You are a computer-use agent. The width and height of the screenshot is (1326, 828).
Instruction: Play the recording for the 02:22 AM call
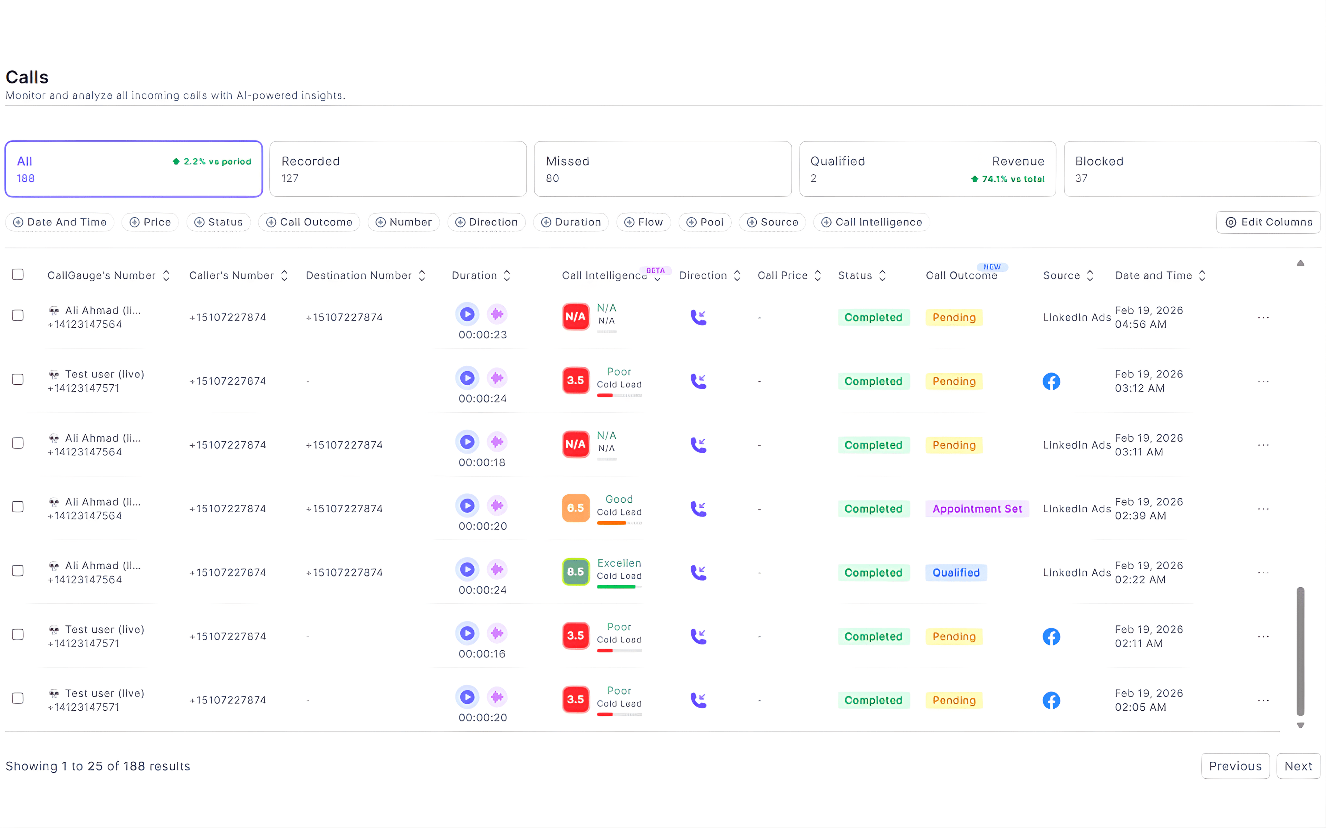tap(467, 570)
